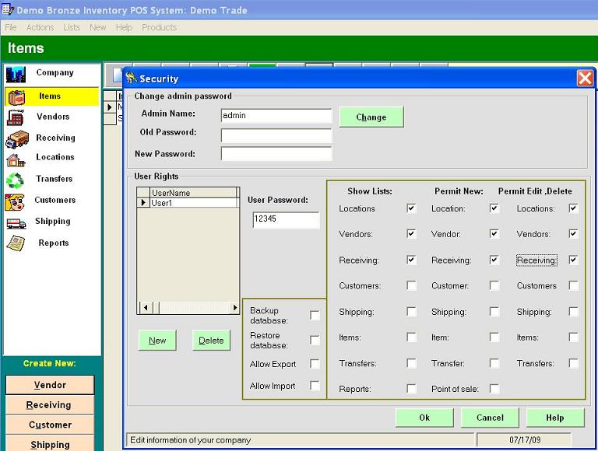The image size is (598, 451).
Task: Click the Locations house icon
Action: click(x=16, y=160)
